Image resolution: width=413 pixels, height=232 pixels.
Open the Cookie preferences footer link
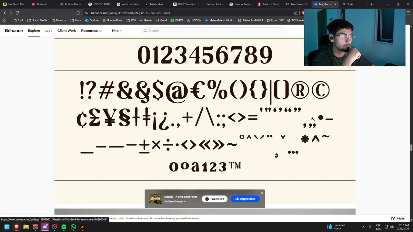tap(137, 218)
